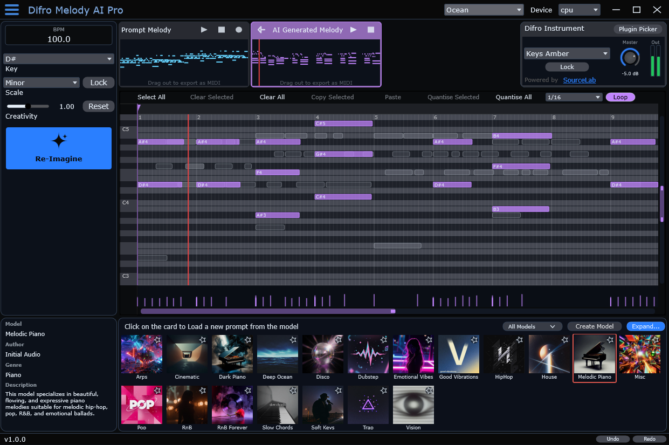
Task: Click the playhead marker at bar 1
Action: 139,108
